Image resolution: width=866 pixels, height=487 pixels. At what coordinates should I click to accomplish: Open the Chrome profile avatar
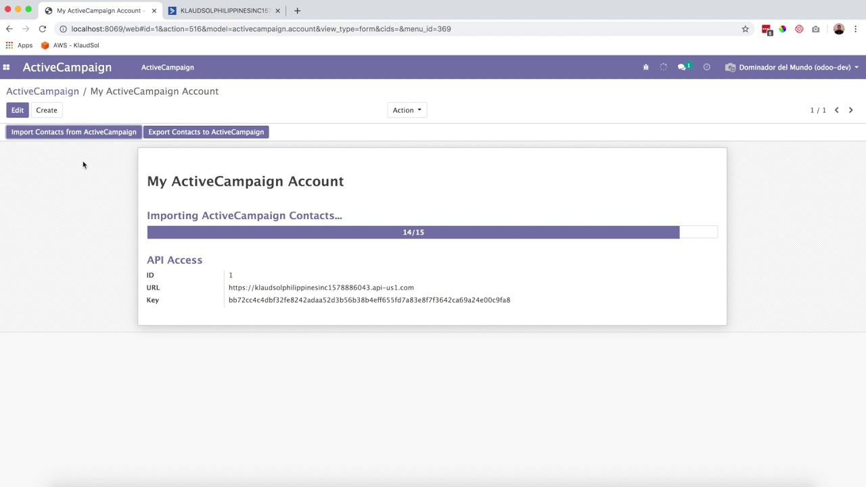click(839, 29)
